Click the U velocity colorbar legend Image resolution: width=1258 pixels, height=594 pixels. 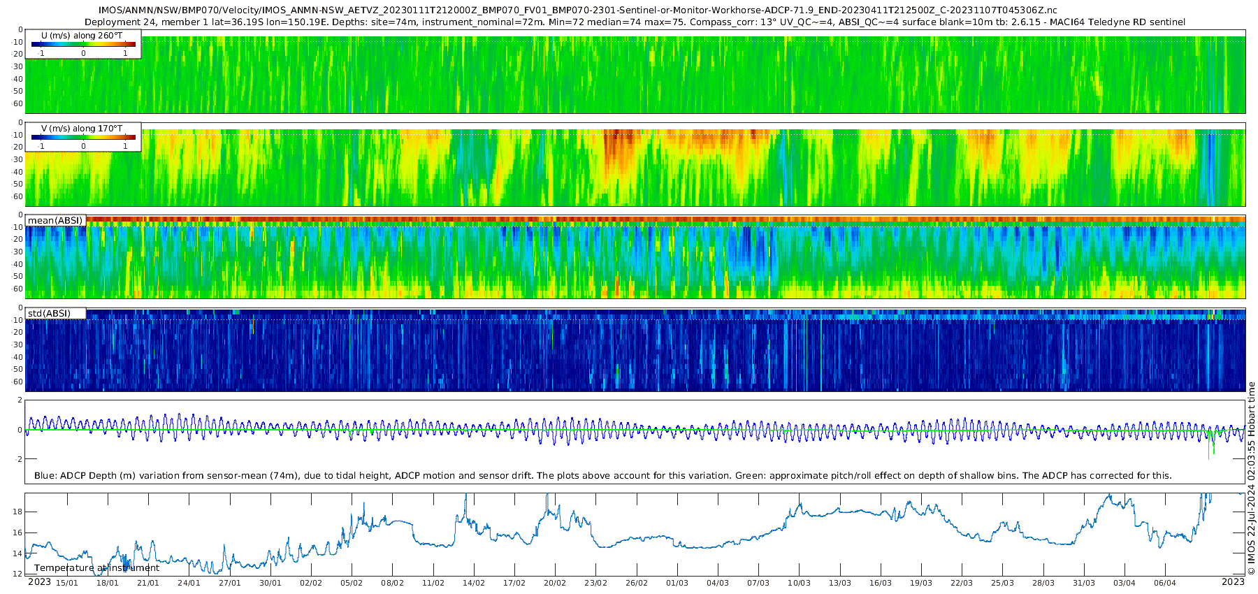tap(83, 44)
